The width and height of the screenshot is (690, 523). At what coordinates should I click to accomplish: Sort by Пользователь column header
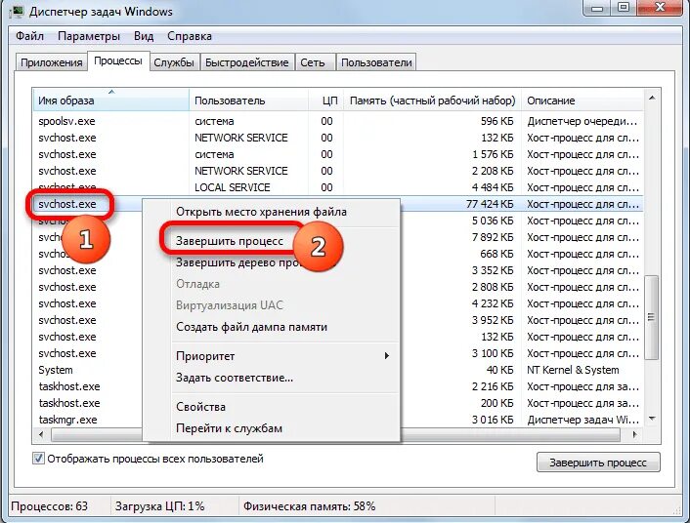click(x=248, y=101)
